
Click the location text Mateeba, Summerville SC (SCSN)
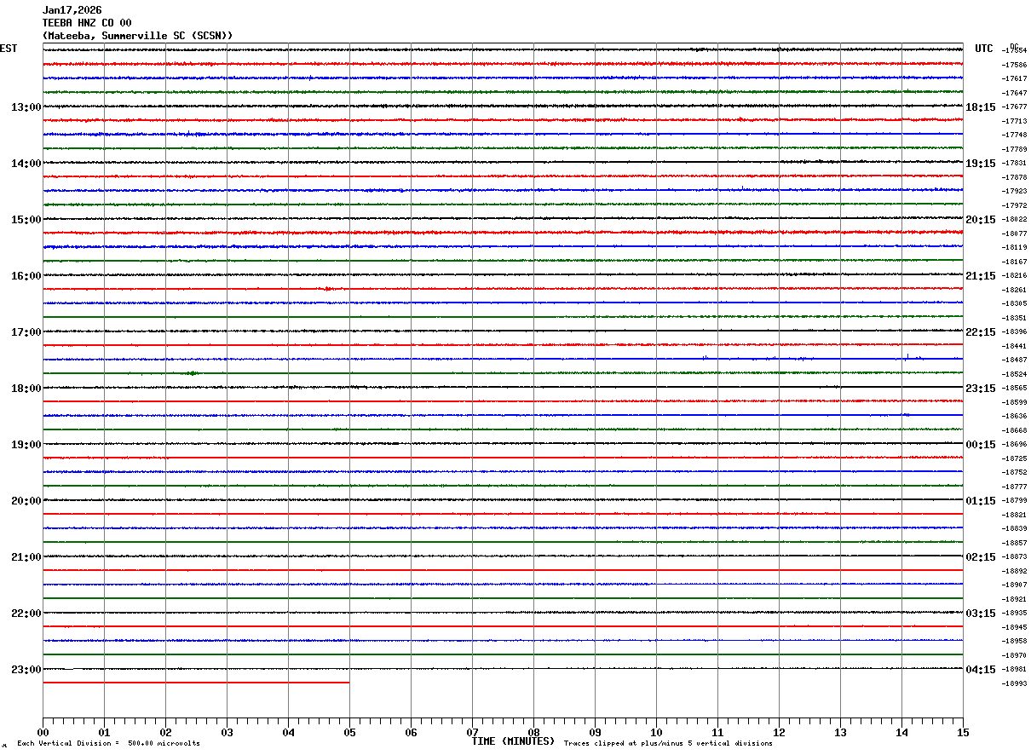[137, 36]
